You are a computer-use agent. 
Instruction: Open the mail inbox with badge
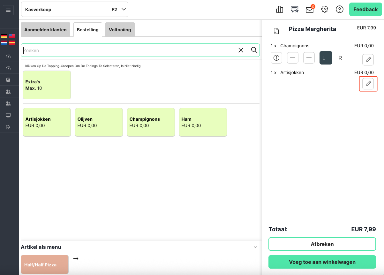[310, 9]
